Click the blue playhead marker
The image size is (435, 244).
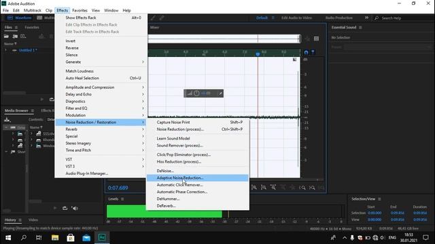coord(258,54)
